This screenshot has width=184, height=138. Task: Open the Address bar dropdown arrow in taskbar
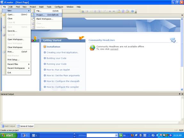pos(116,135)
